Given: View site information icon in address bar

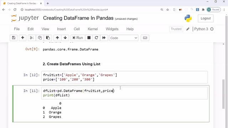Looking at the screenshot, I should (22, 10).
